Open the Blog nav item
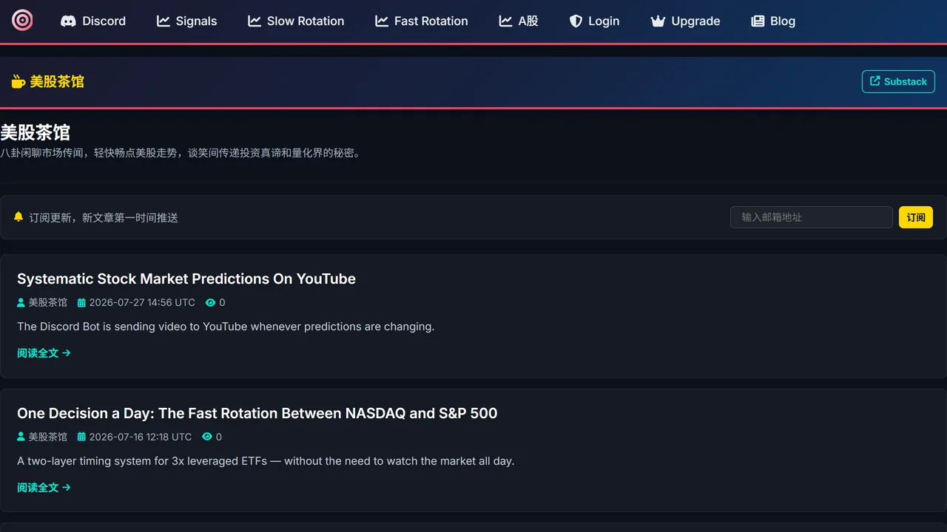 (773, 21)
